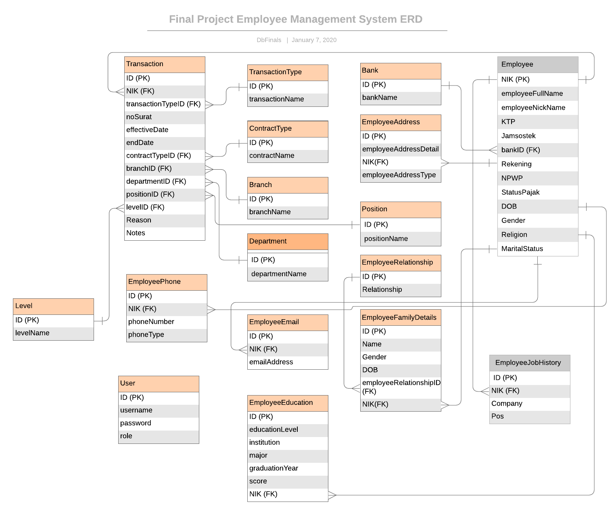
Task: Select the bankID (FK) field in Employee
Action: (538, 150)
